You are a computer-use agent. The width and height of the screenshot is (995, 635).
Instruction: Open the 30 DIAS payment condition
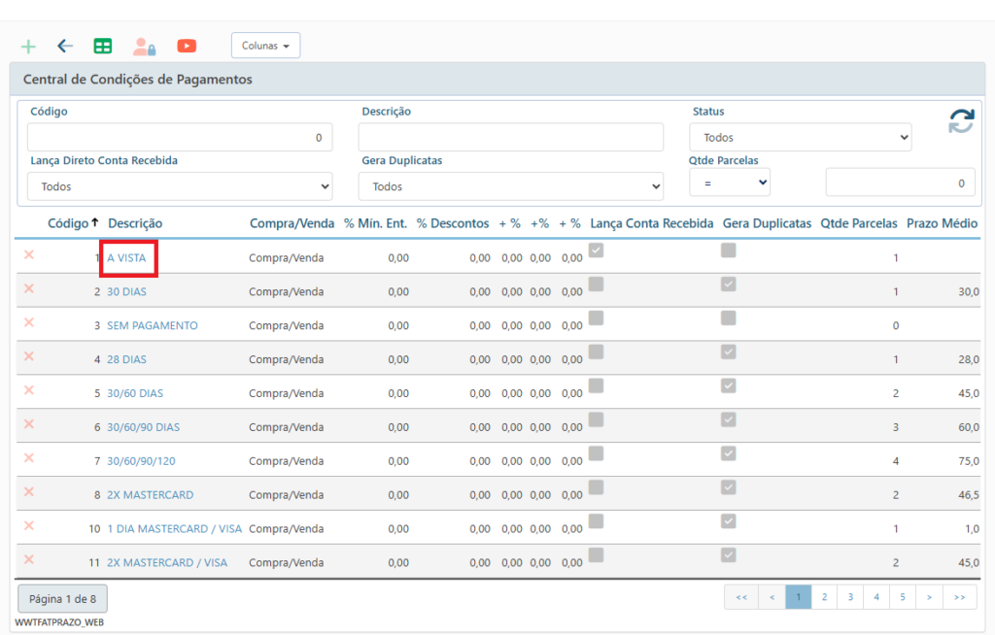126,292
